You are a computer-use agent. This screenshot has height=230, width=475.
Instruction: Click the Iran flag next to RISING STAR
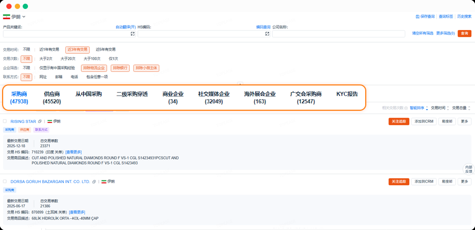50,121
